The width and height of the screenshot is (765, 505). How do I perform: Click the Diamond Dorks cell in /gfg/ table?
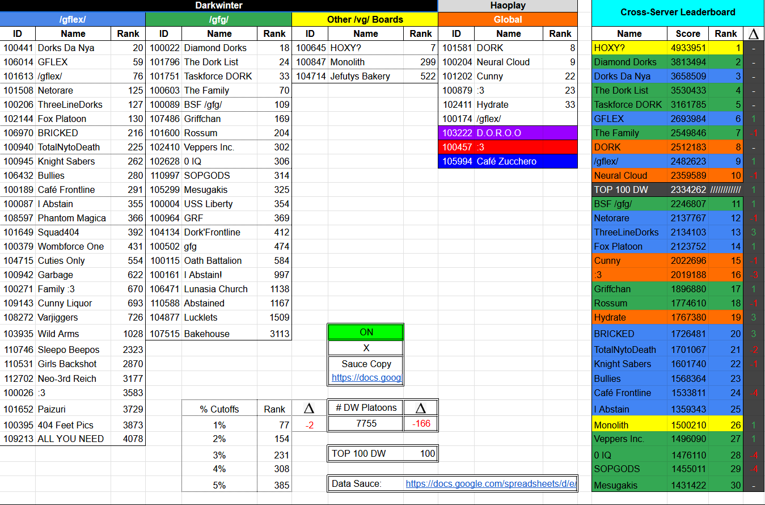(219, 48)
